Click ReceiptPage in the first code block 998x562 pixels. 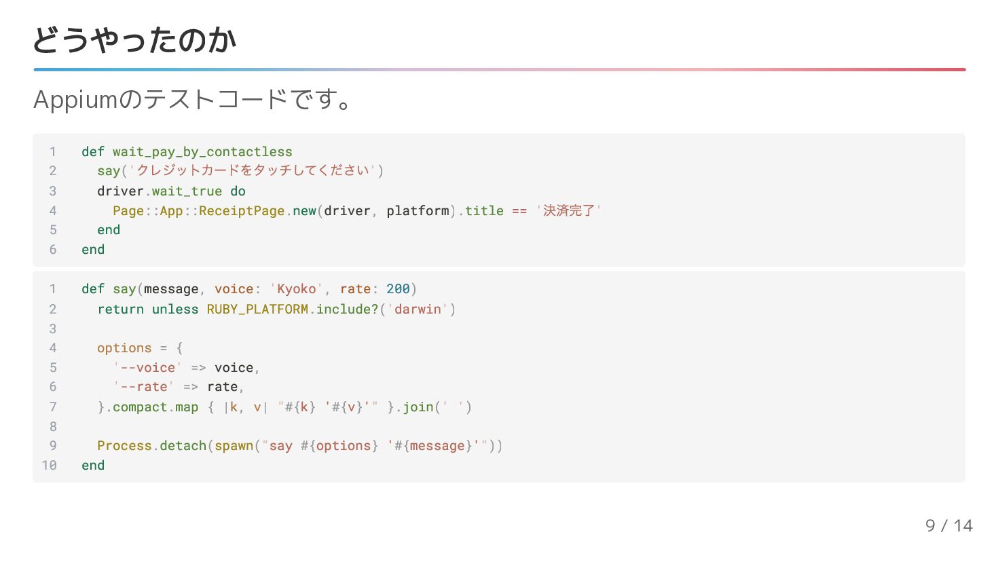242,210
